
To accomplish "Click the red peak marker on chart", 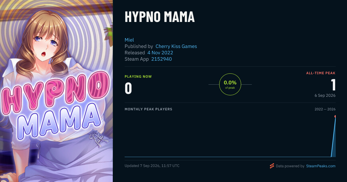I will [x=335, y=116].
